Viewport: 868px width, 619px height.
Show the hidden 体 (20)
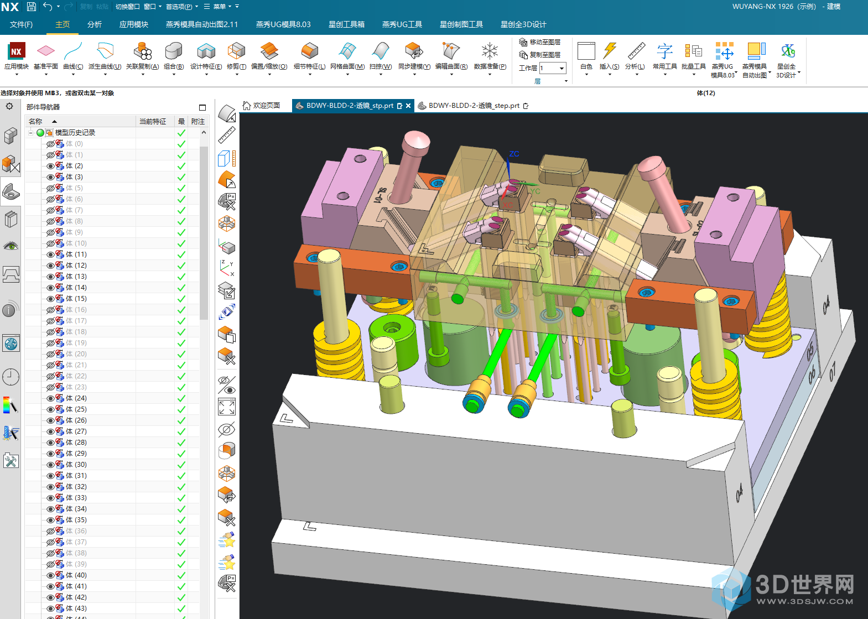(50, 354)
